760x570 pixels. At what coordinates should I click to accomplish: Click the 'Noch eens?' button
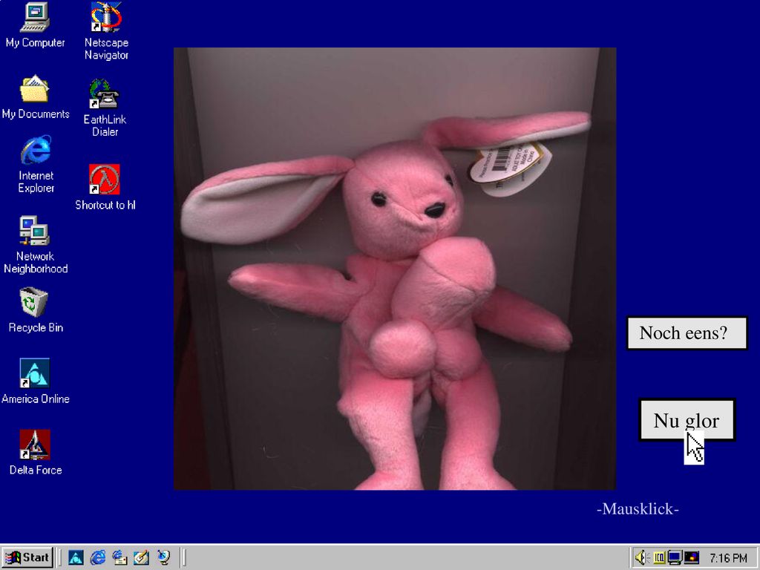[x=687, y=333]
